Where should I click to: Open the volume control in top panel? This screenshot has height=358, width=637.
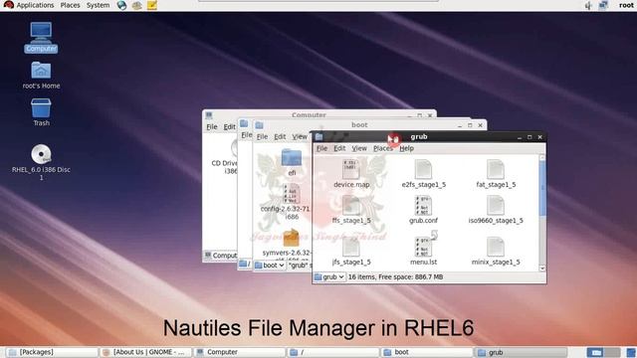588,5
